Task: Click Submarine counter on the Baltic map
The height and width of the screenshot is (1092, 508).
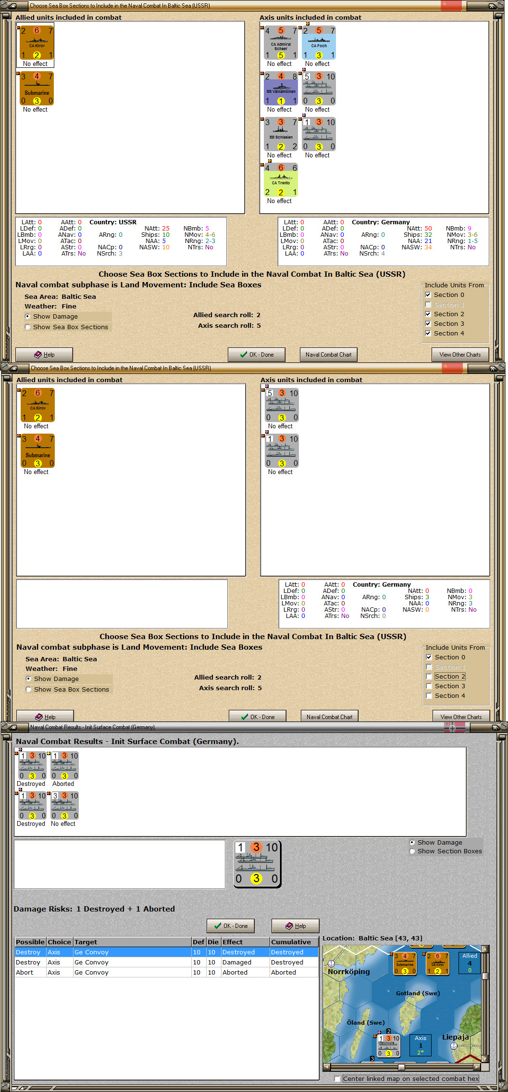Action: pyautogui.click(x=405, y=963)
